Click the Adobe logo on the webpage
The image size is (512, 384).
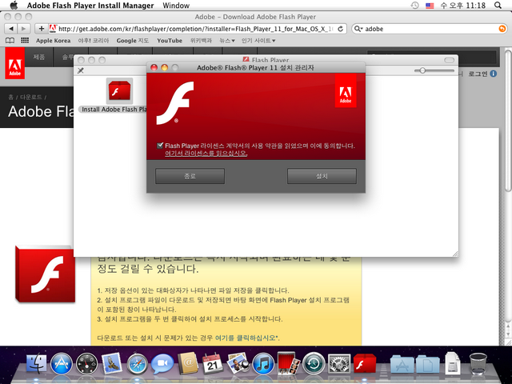(x=14, y=63)
